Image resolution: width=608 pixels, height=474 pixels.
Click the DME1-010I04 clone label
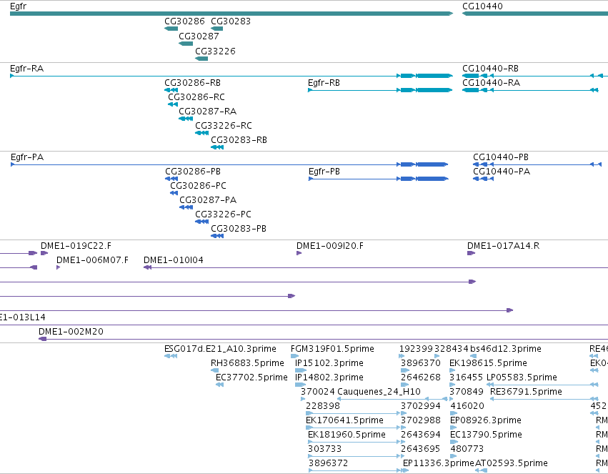[x=174, y=261]
